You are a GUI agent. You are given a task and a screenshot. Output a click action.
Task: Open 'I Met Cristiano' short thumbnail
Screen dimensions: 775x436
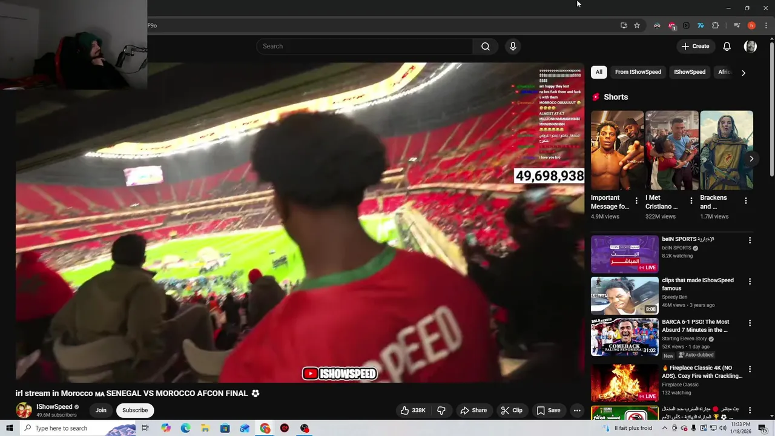click(x=672, y=150)
